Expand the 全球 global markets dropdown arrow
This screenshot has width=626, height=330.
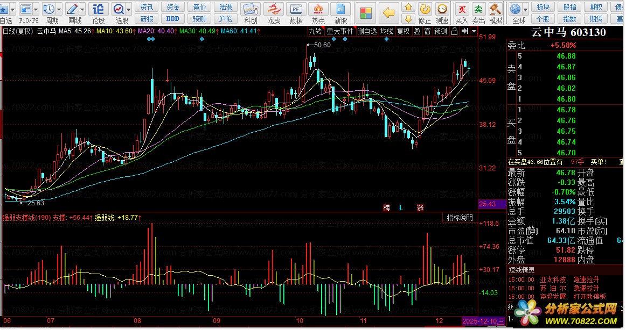525,9
